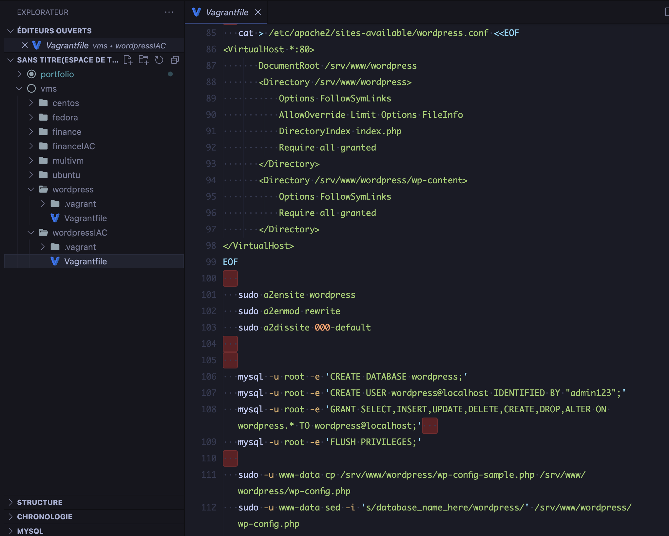Image resolution: width=669 pixels, height=536 pixels.
Task: Click the 'sudo a2dissite 000-default' line
Action: click(x=304, y=327)
